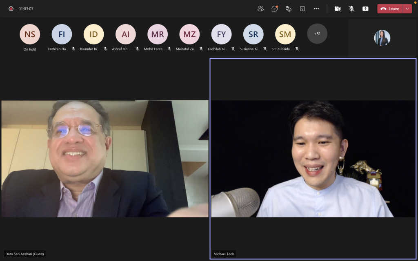Unmute the microphone
The width and height of the screenshot is (418, 261).
[351, 9]
